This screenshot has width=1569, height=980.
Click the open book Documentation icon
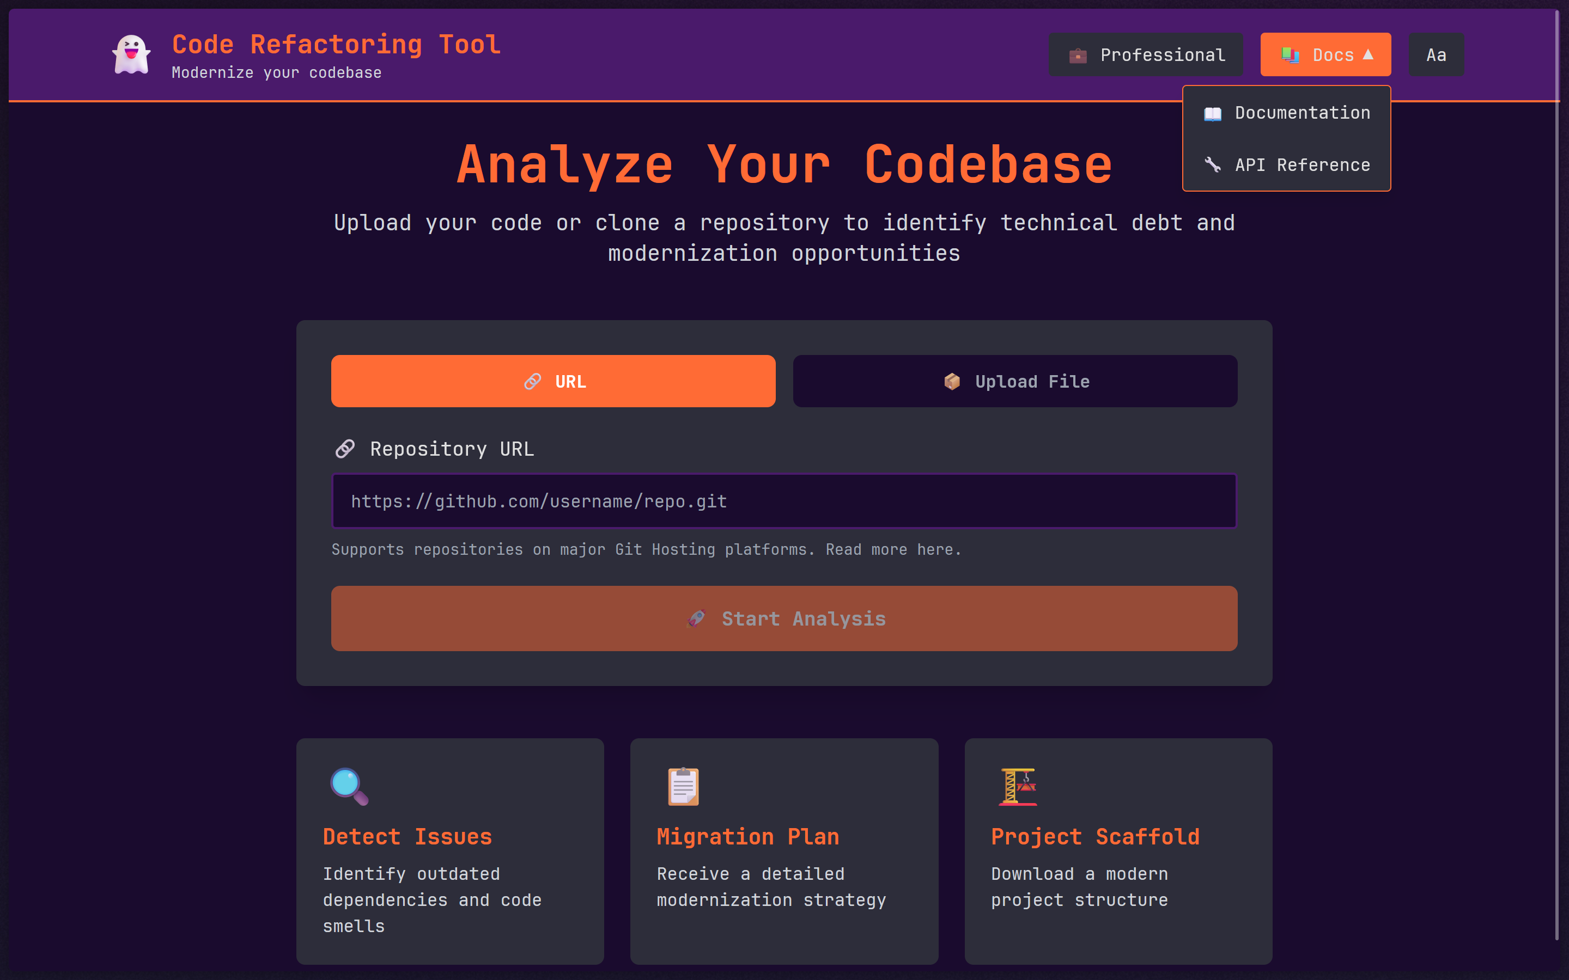point(1212,113)
